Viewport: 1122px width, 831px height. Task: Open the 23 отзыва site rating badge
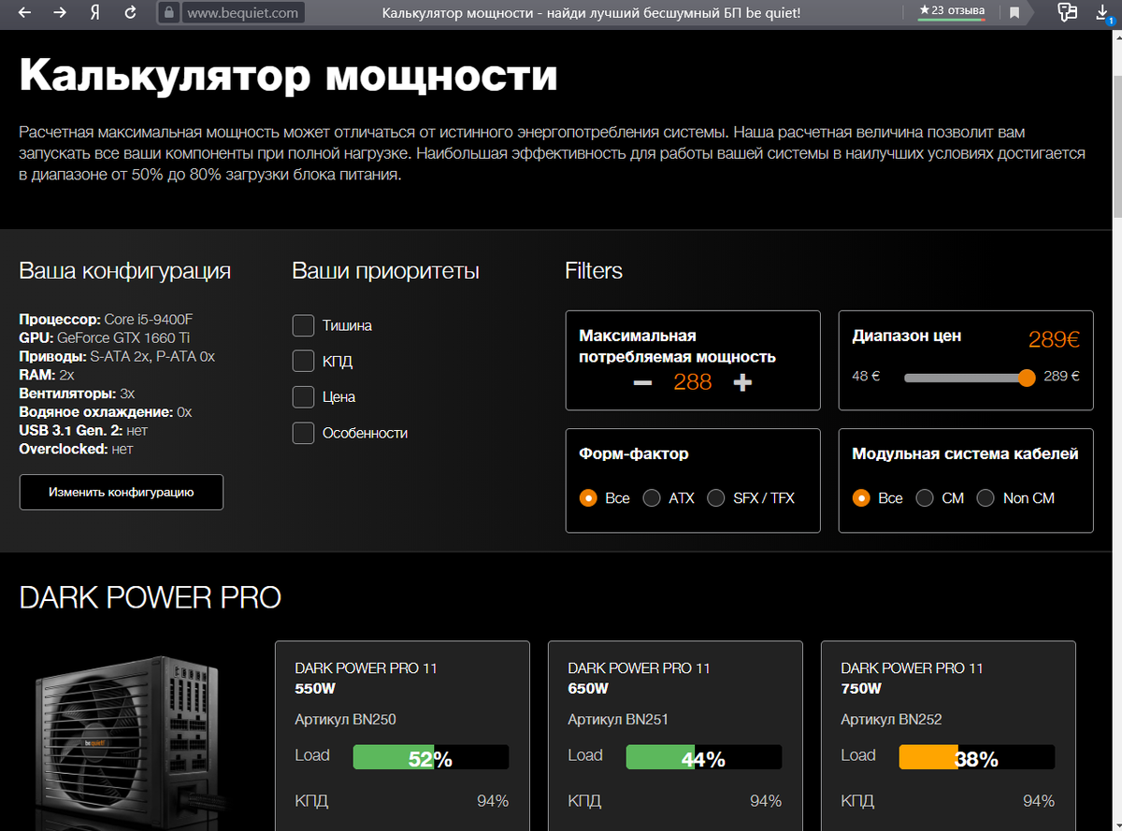click(x=951, y=11)
